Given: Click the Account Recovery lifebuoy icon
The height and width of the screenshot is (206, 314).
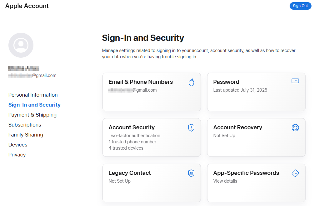Looking at the screenshot, I should point(295,127).
